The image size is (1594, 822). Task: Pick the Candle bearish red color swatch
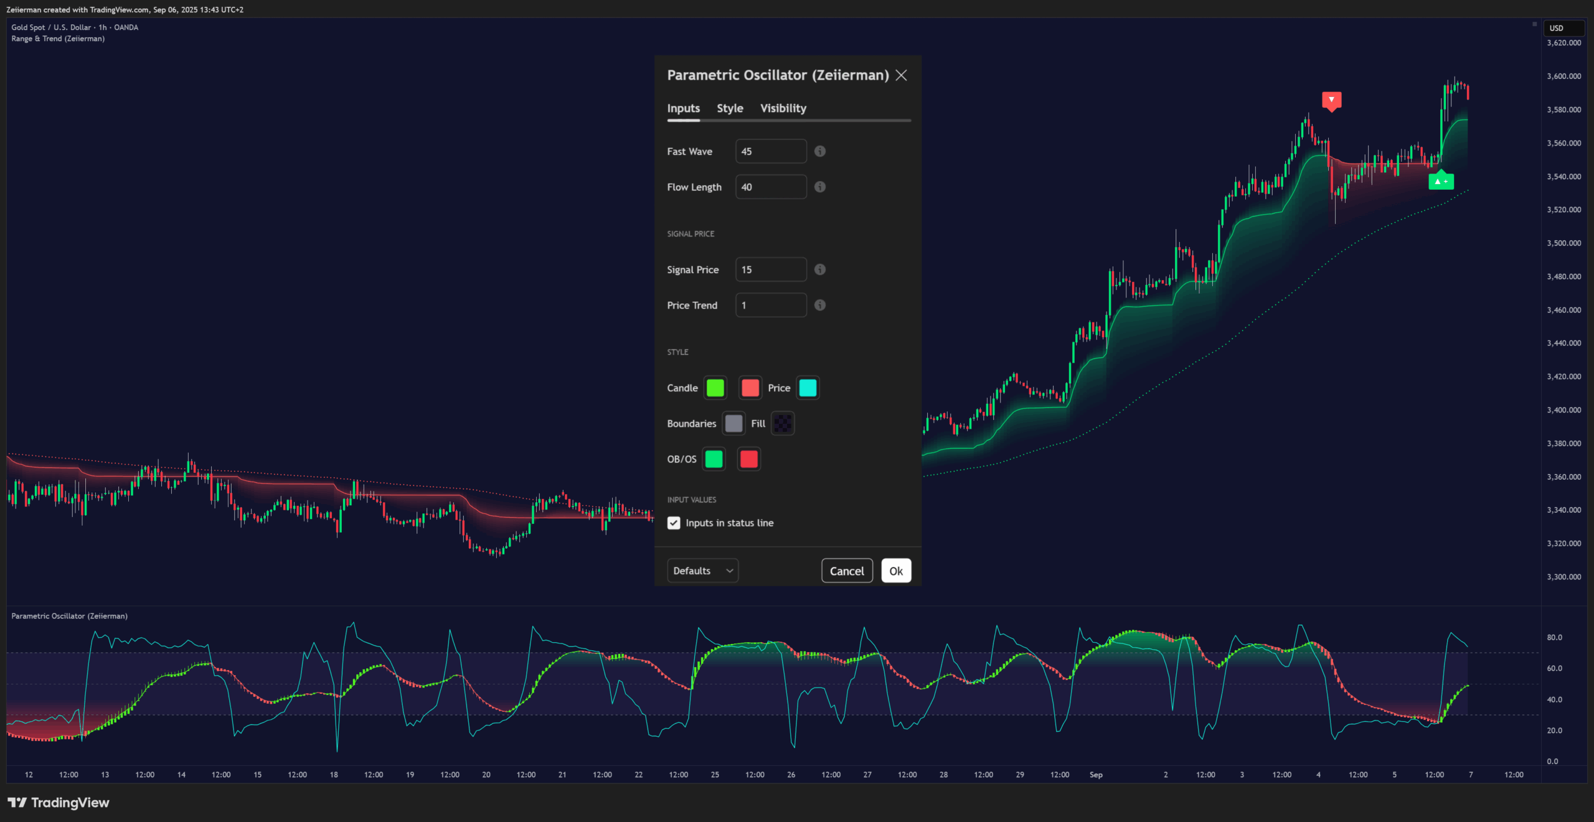coord(750,388)
